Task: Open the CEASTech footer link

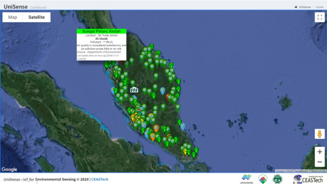Action: 100,180
